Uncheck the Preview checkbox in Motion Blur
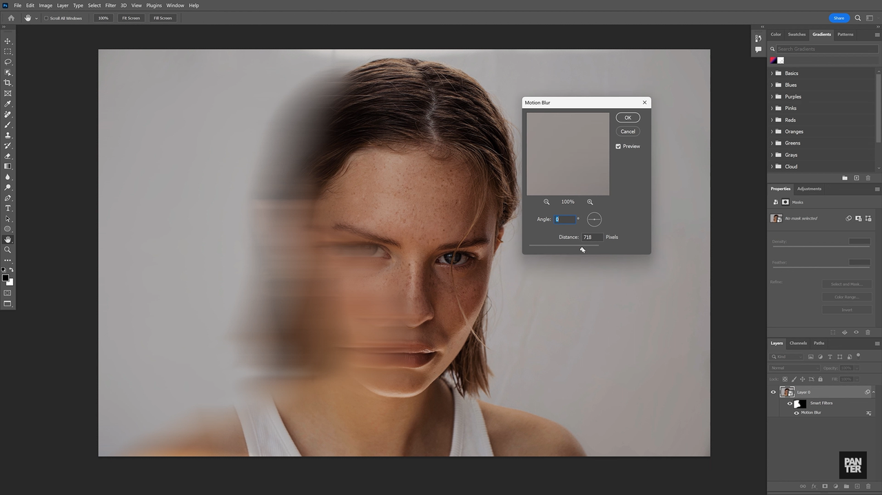882x495 pixels. click(x=618, y=147)
